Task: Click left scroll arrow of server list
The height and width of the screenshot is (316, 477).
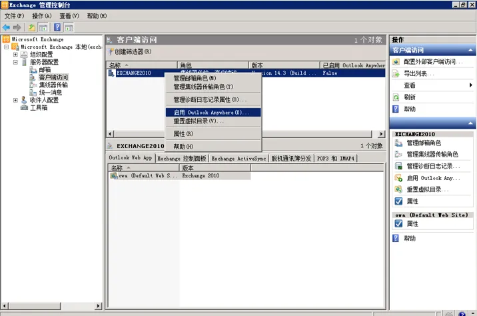Action: [x=110, y=134]
